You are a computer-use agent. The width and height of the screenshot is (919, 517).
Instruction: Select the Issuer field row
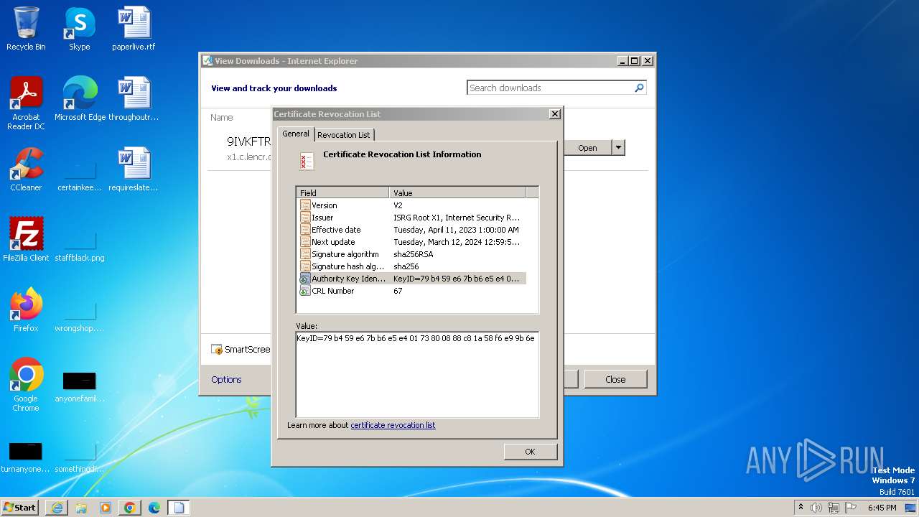tap(411, 218)
